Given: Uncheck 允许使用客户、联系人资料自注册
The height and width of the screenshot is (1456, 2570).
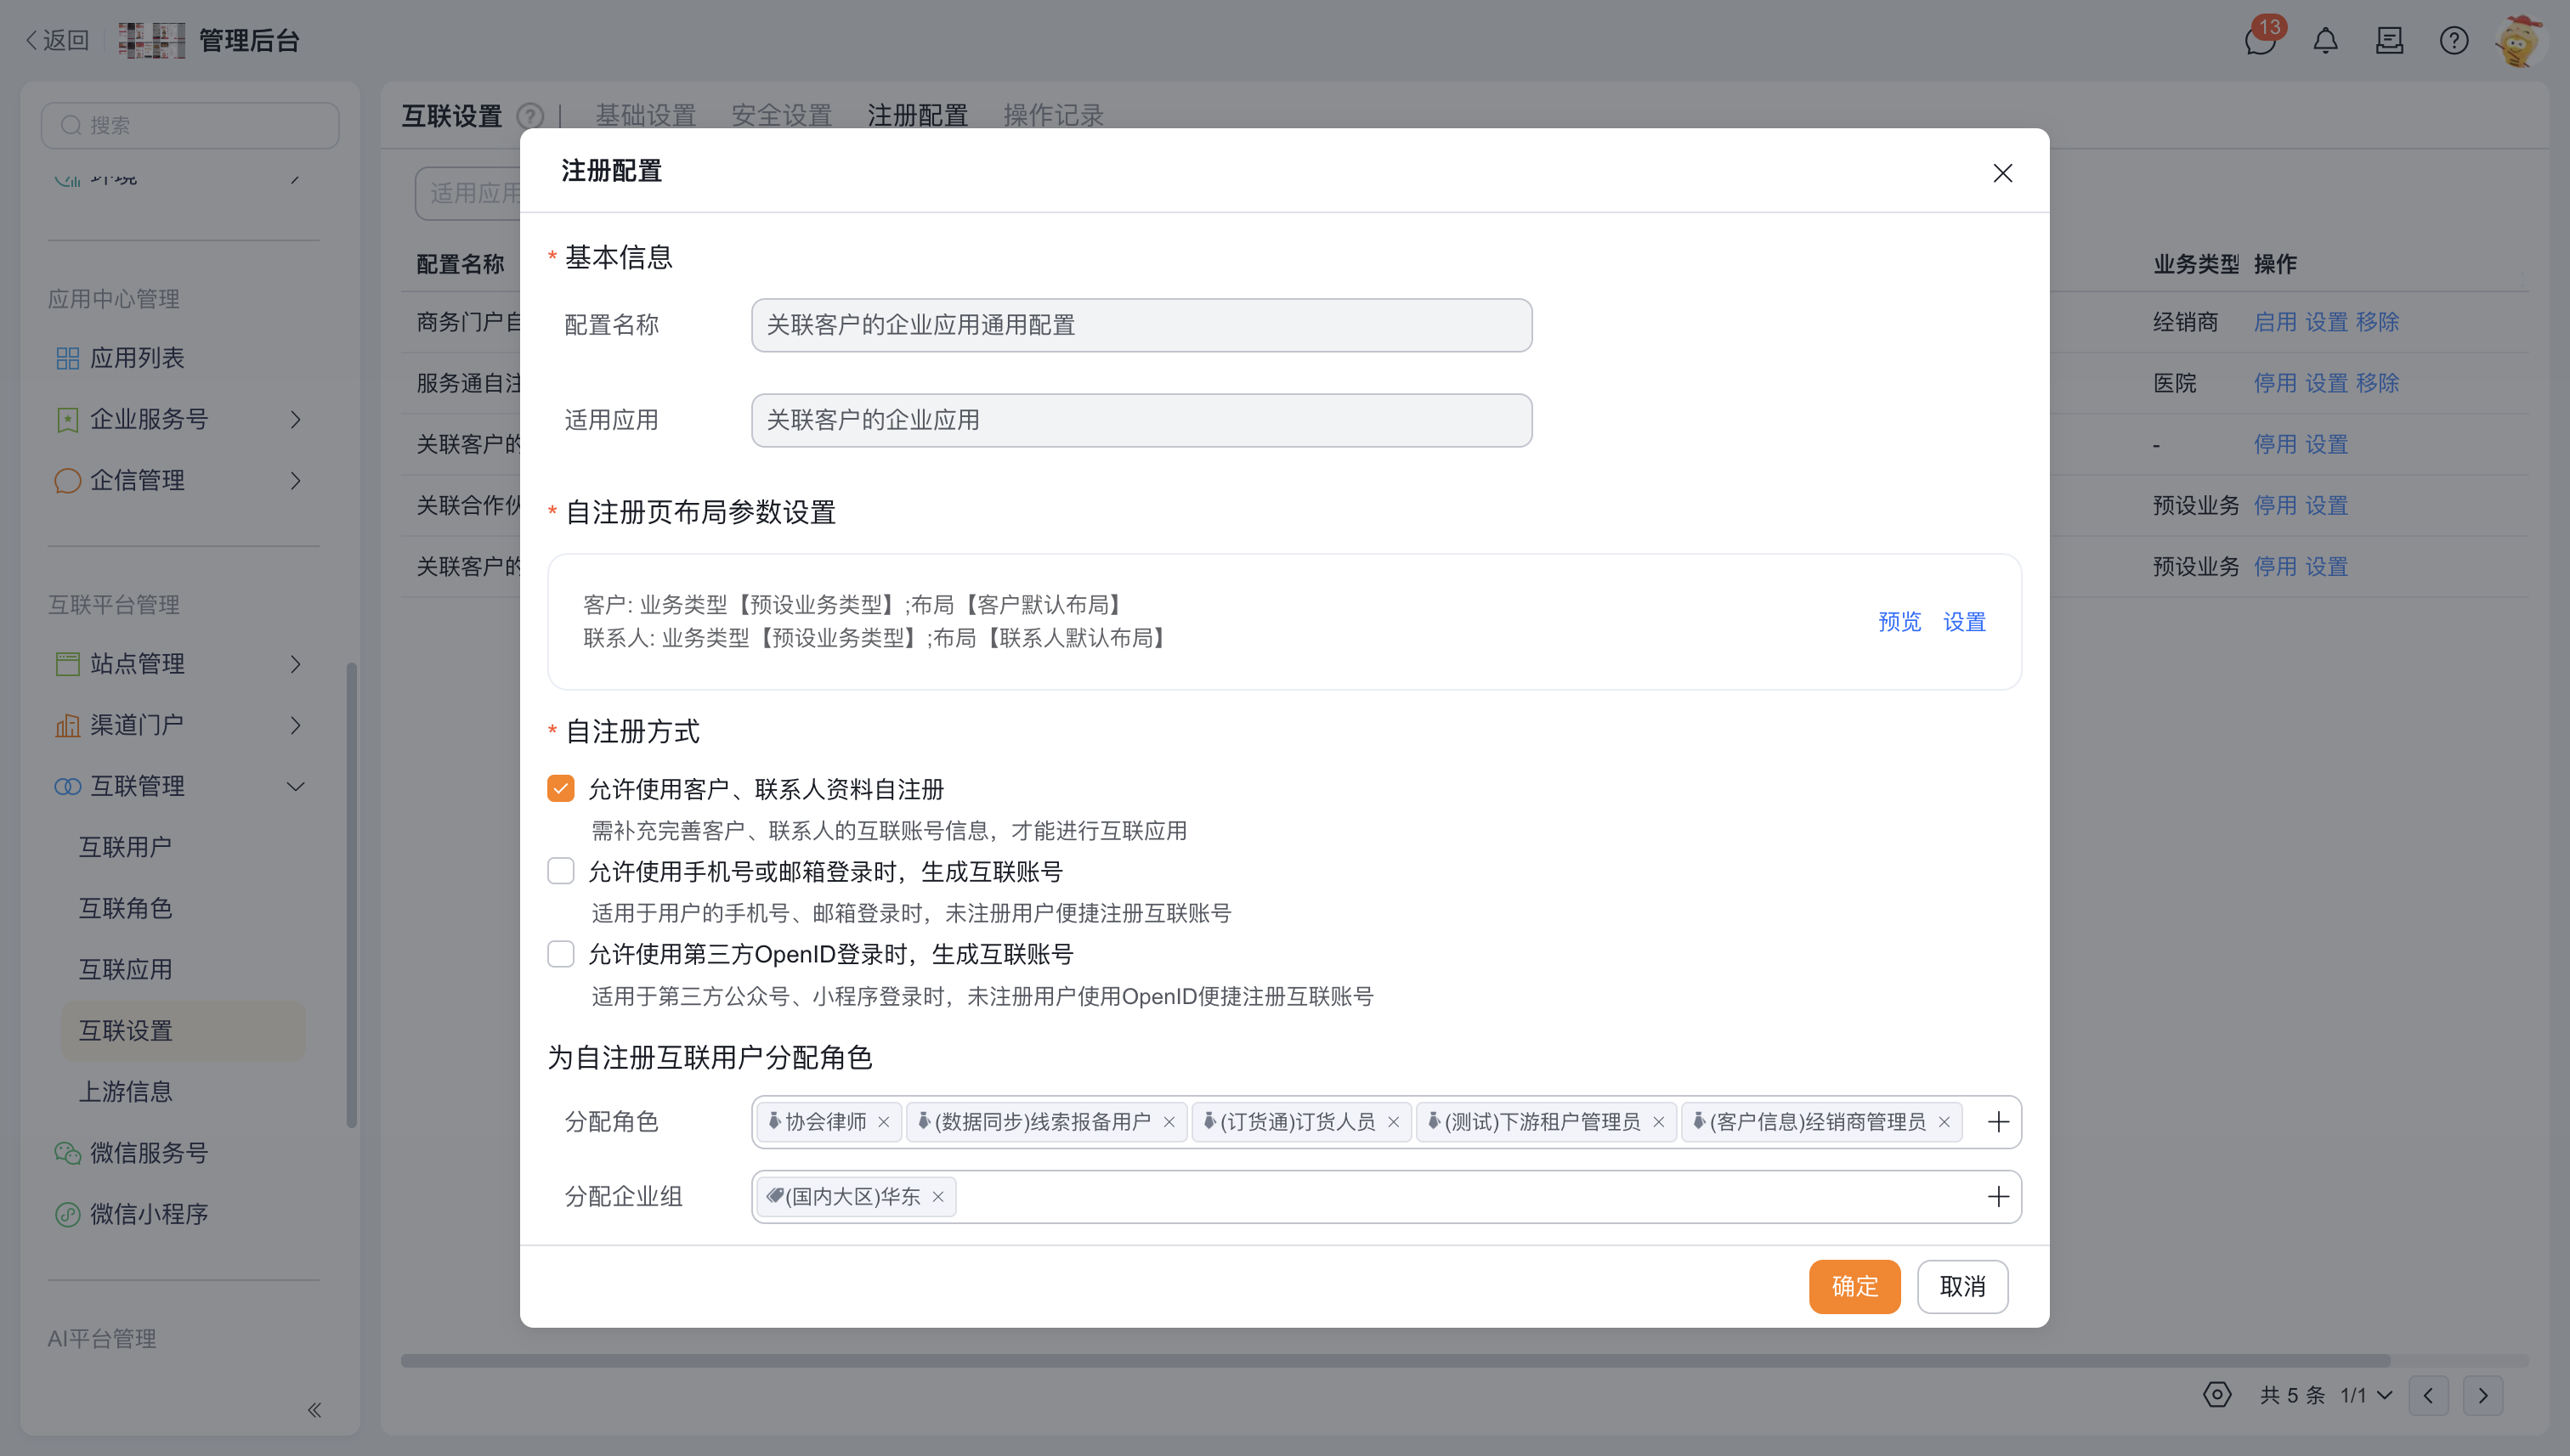Looking at the screenshot, I should click(560, 789).
